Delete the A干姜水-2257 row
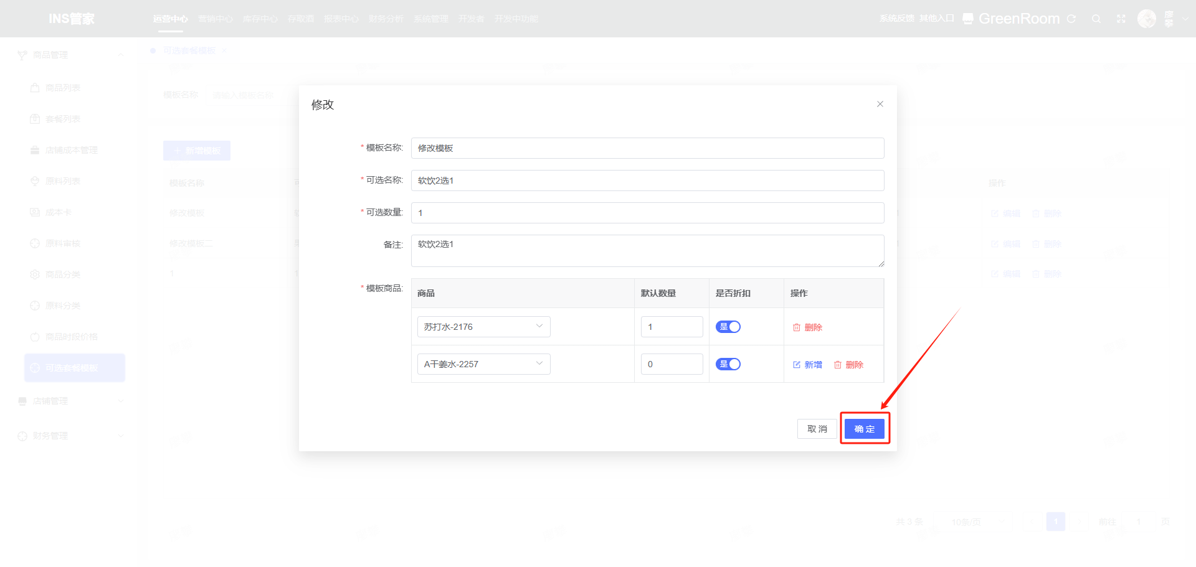This screenshot has width=1196, height=567. (848, 365)
